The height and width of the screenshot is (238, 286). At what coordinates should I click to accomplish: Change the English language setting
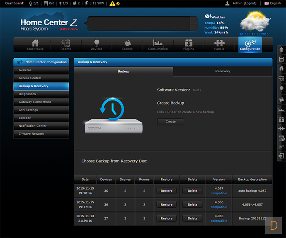pos(272,3)
